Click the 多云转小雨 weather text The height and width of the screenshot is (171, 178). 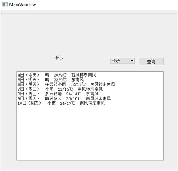(56, 85)
